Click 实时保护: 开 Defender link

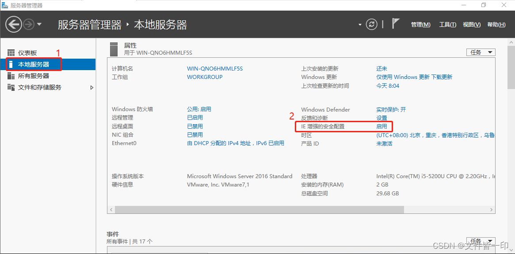pyautogui.click(x=391, y=110)
